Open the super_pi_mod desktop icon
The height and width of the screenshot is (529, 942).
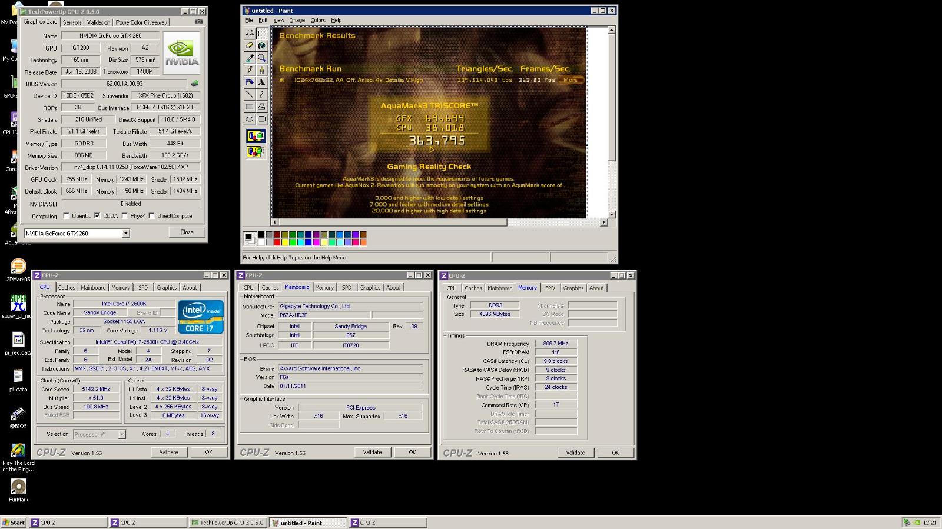point(18,307)
